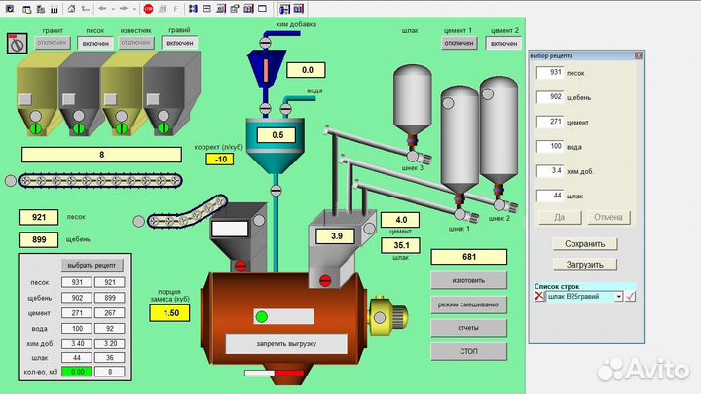Click the red STOP icon in toolbar
701x394 pixels.
[148, 7]
